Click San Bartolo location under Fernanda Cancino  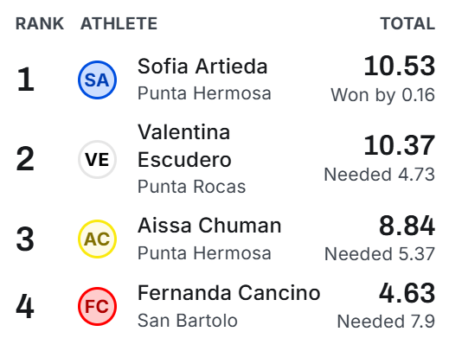[188, 321]
